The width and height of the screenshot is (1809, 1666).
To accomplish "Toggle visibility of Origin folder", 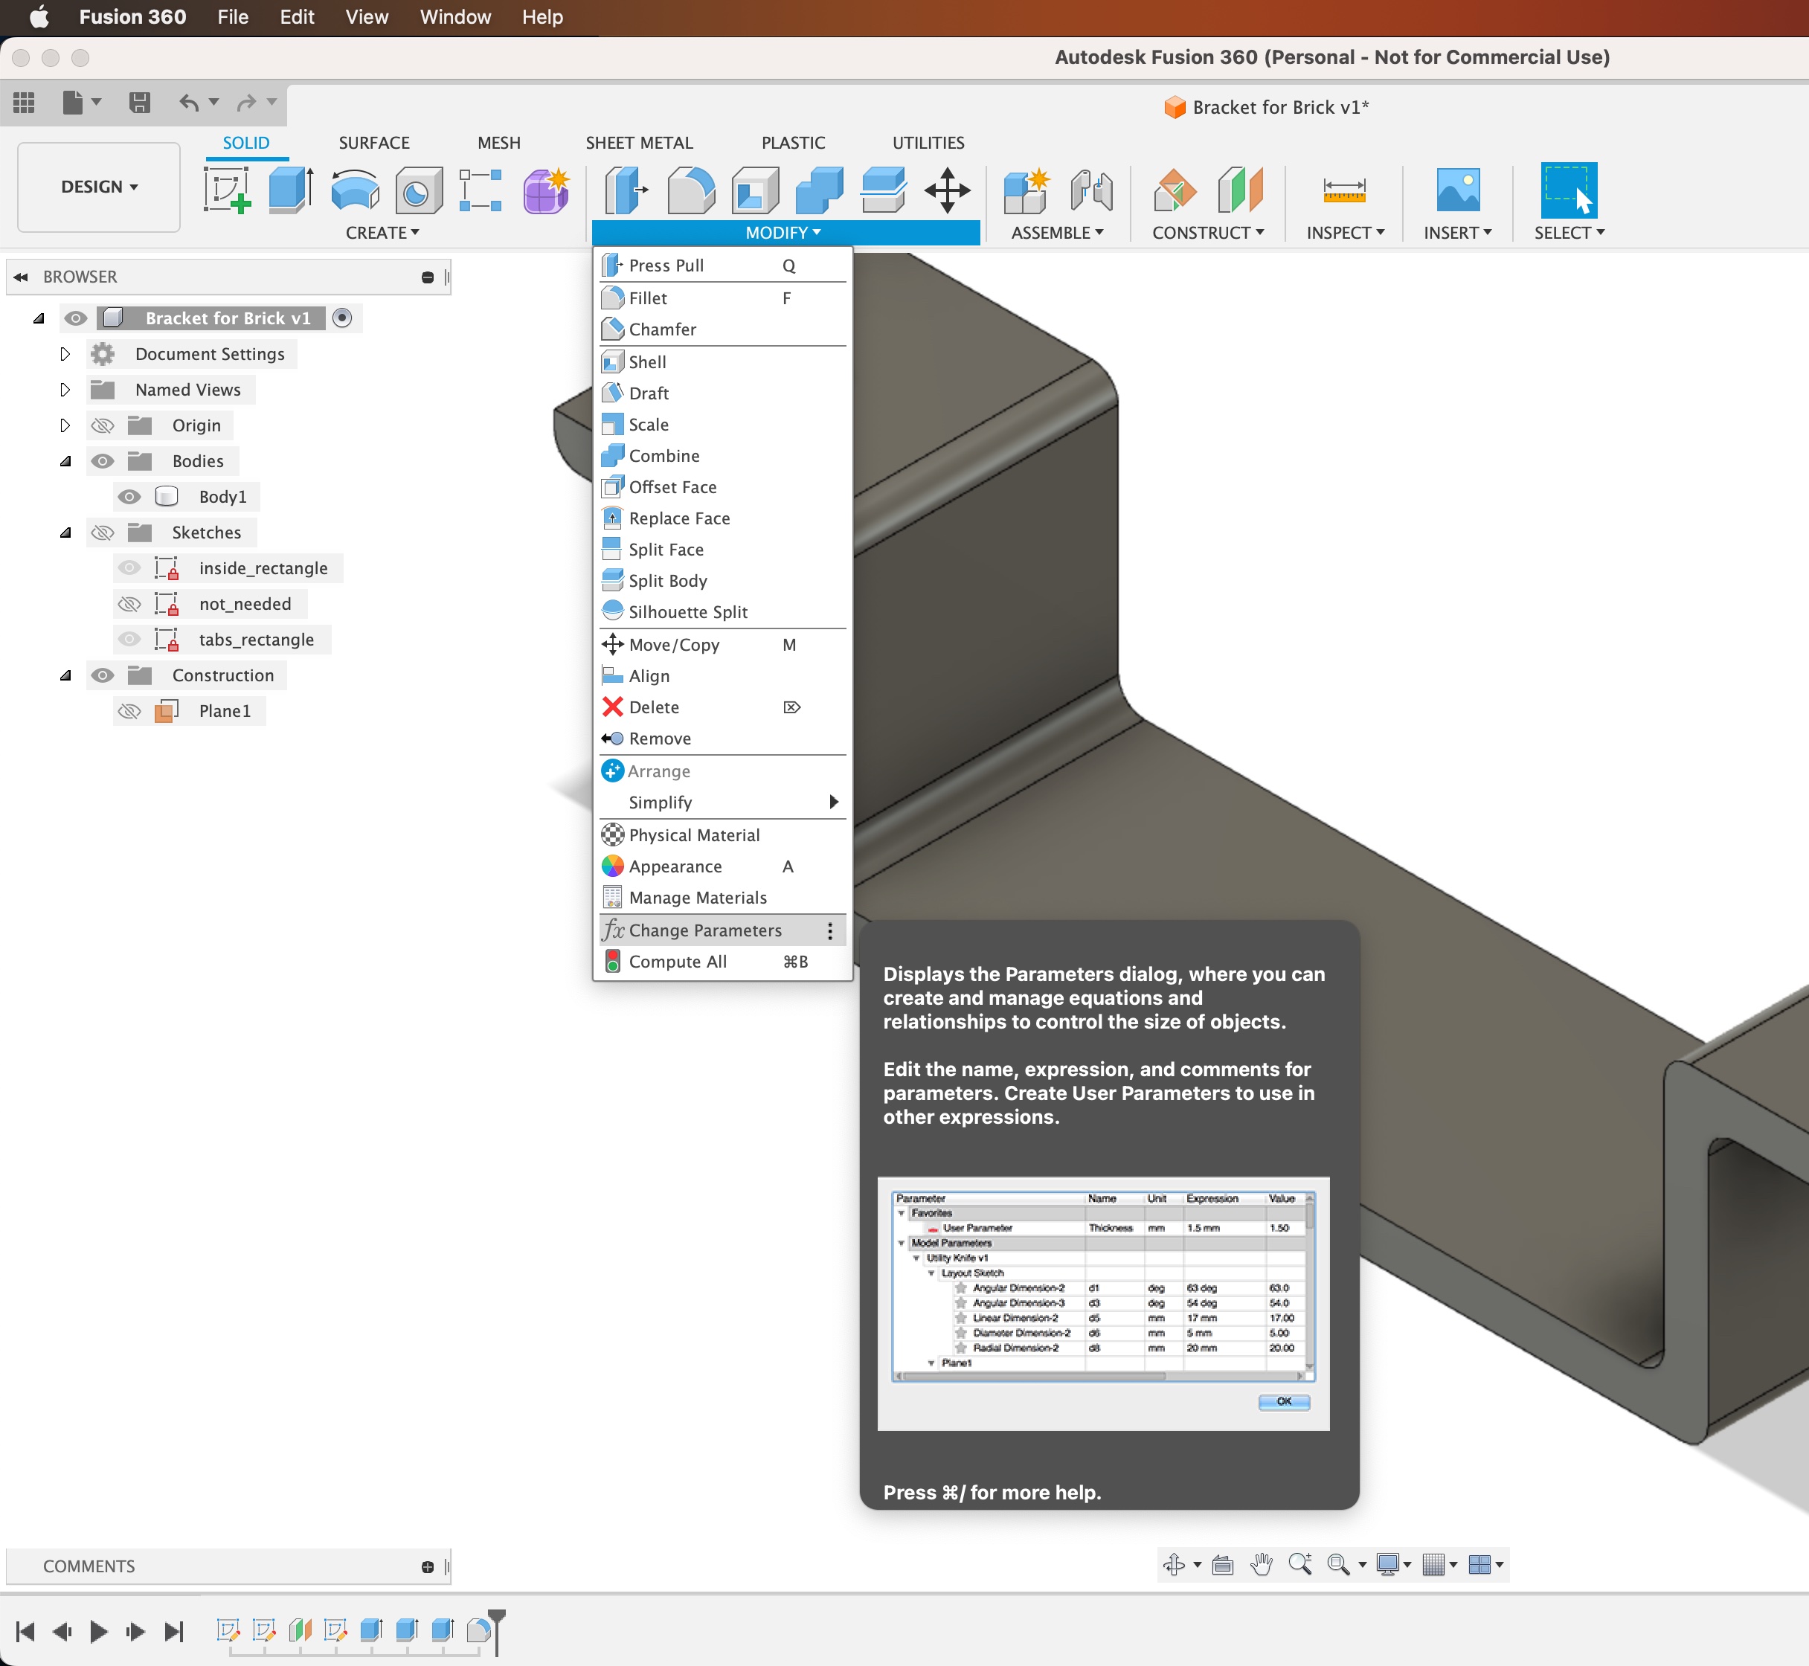I will pyautogui.click(x=103, y=425).
